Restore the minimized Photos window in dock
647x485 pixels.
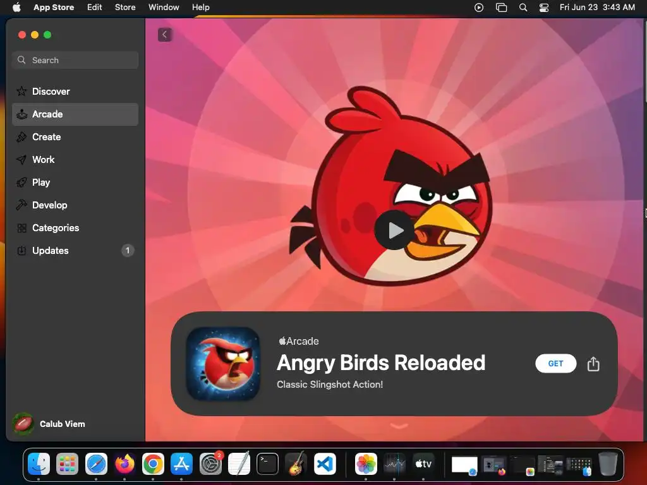coord(522,465)
